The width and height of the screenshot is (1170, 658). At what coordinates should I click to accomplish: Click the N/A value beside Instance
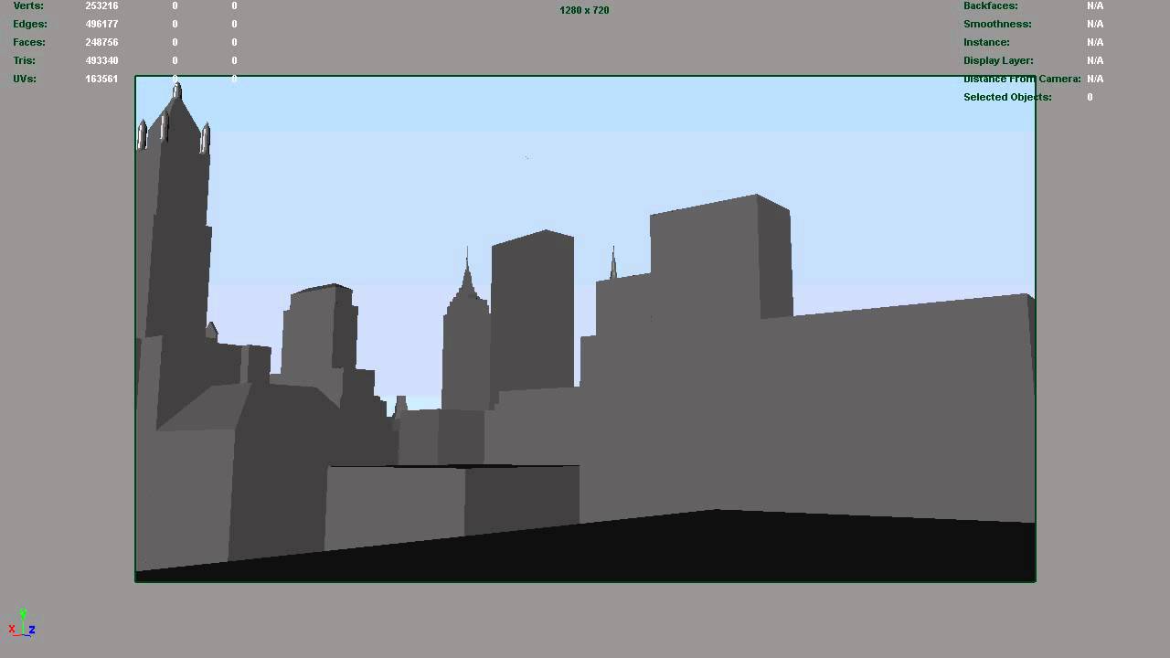[x=1095, y=42]
